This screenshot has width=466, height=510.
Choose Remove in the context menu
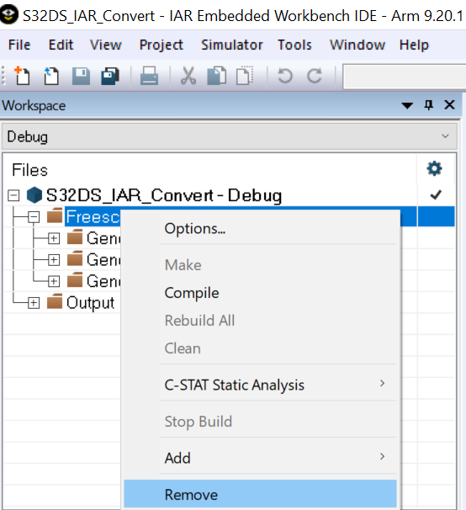pos(260,494)
